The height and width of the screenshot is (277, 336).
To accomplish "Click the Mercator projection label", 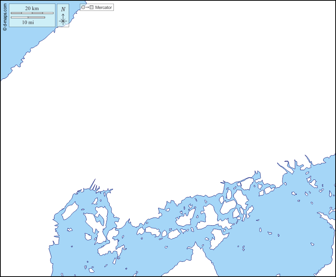I will point(103,7).
